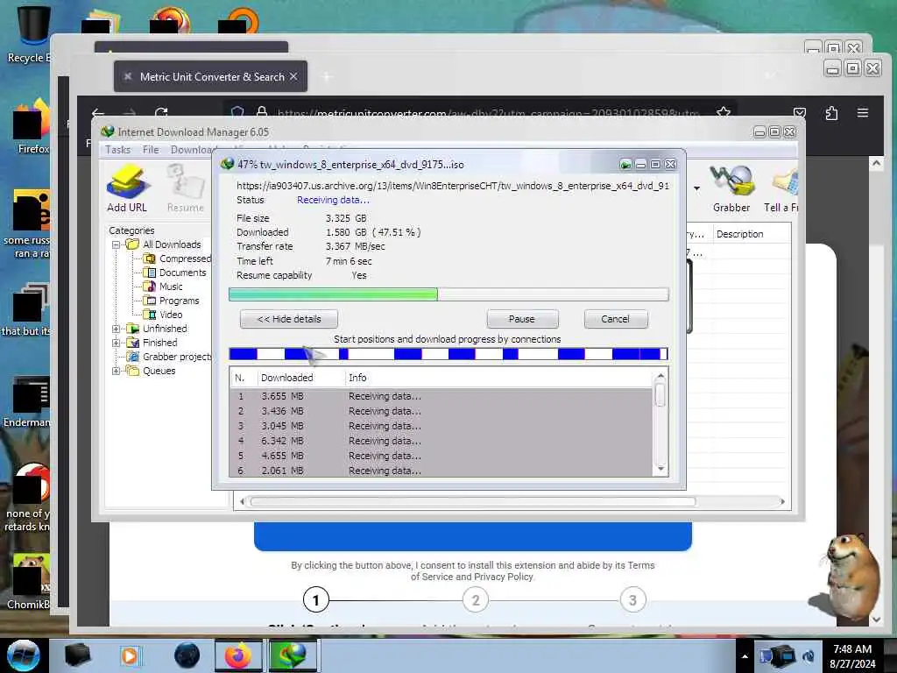Select connection row 5 with 4.655 MB

point(441,456)
